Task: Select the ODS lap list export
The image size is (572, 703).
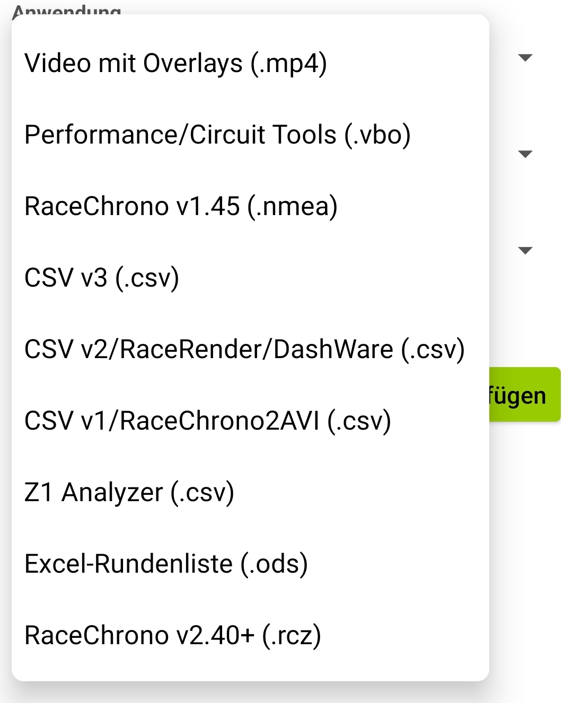Action: pyautogui.click(x=166, y=564)
